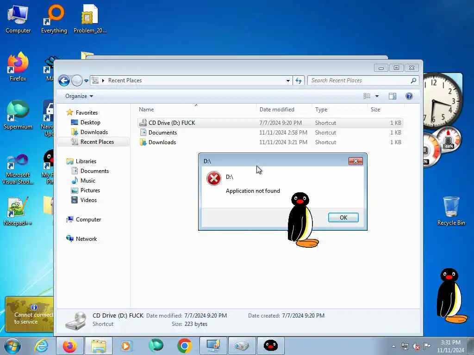Open the Everything search shortcut on desktop

click(54, 19)
